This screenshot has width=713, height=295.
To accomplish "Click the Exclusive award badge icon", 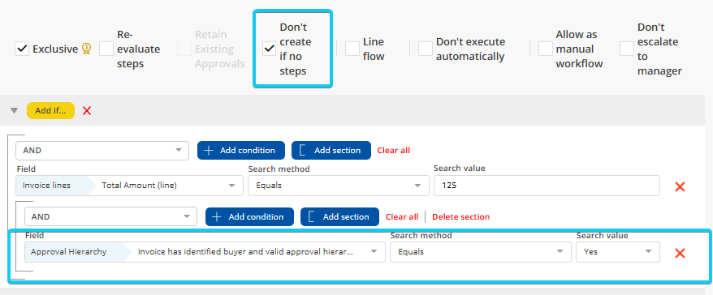I will click(86, 49).
